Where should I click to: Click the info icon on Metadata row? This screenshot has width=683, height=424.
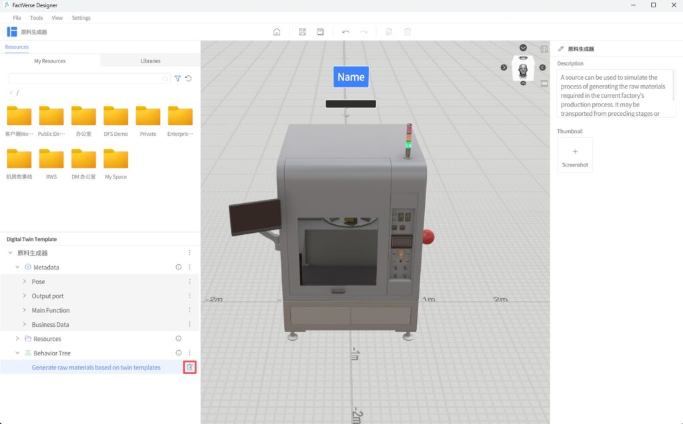(x=178, y=268)
